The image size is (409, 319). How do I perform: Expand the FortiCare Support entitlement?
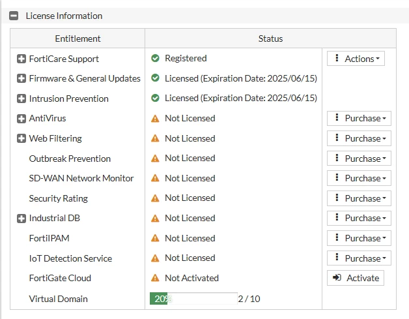(21, 59)
